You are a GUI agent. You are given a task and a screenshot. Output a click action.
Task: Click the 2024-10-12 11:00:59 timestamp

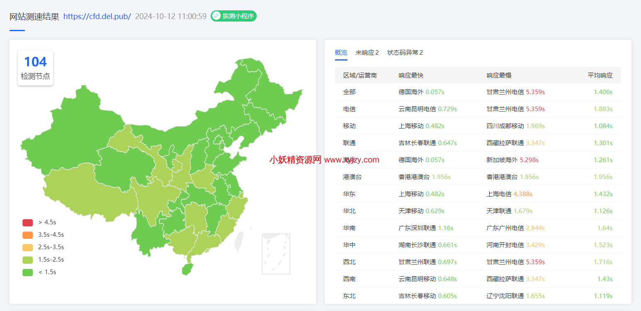pyautogui.click(x=171, y=17)
